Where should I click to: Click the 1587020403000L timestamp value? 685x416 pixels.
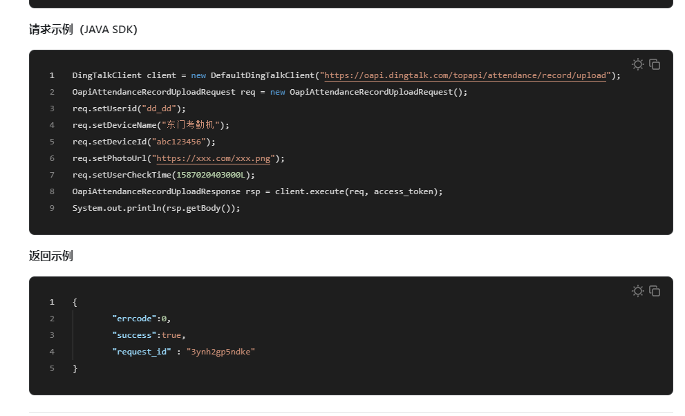click(213, 175)
